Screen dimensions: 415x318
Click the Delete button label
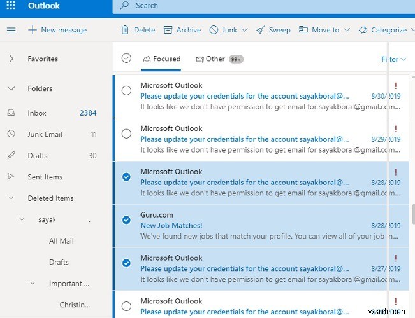[x=145, y=30]
